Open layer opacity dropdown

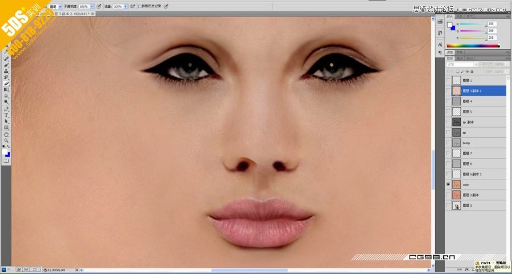click(x=507, y=64)
